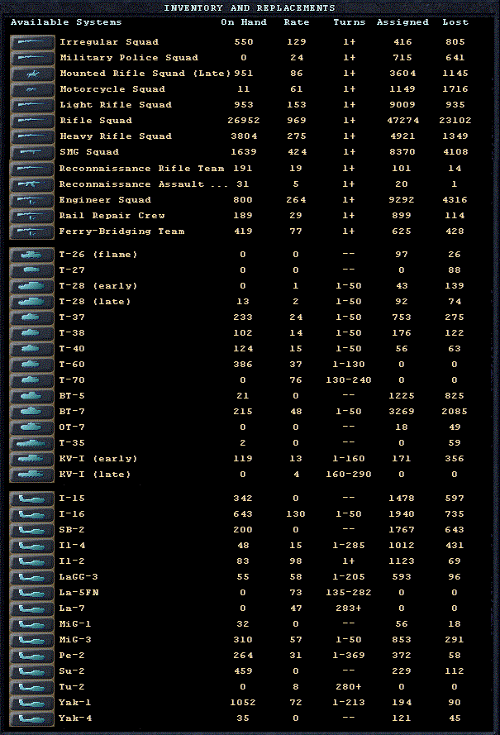
Task: Select the T-70 tank icon
Action: [x=32, y=380]
